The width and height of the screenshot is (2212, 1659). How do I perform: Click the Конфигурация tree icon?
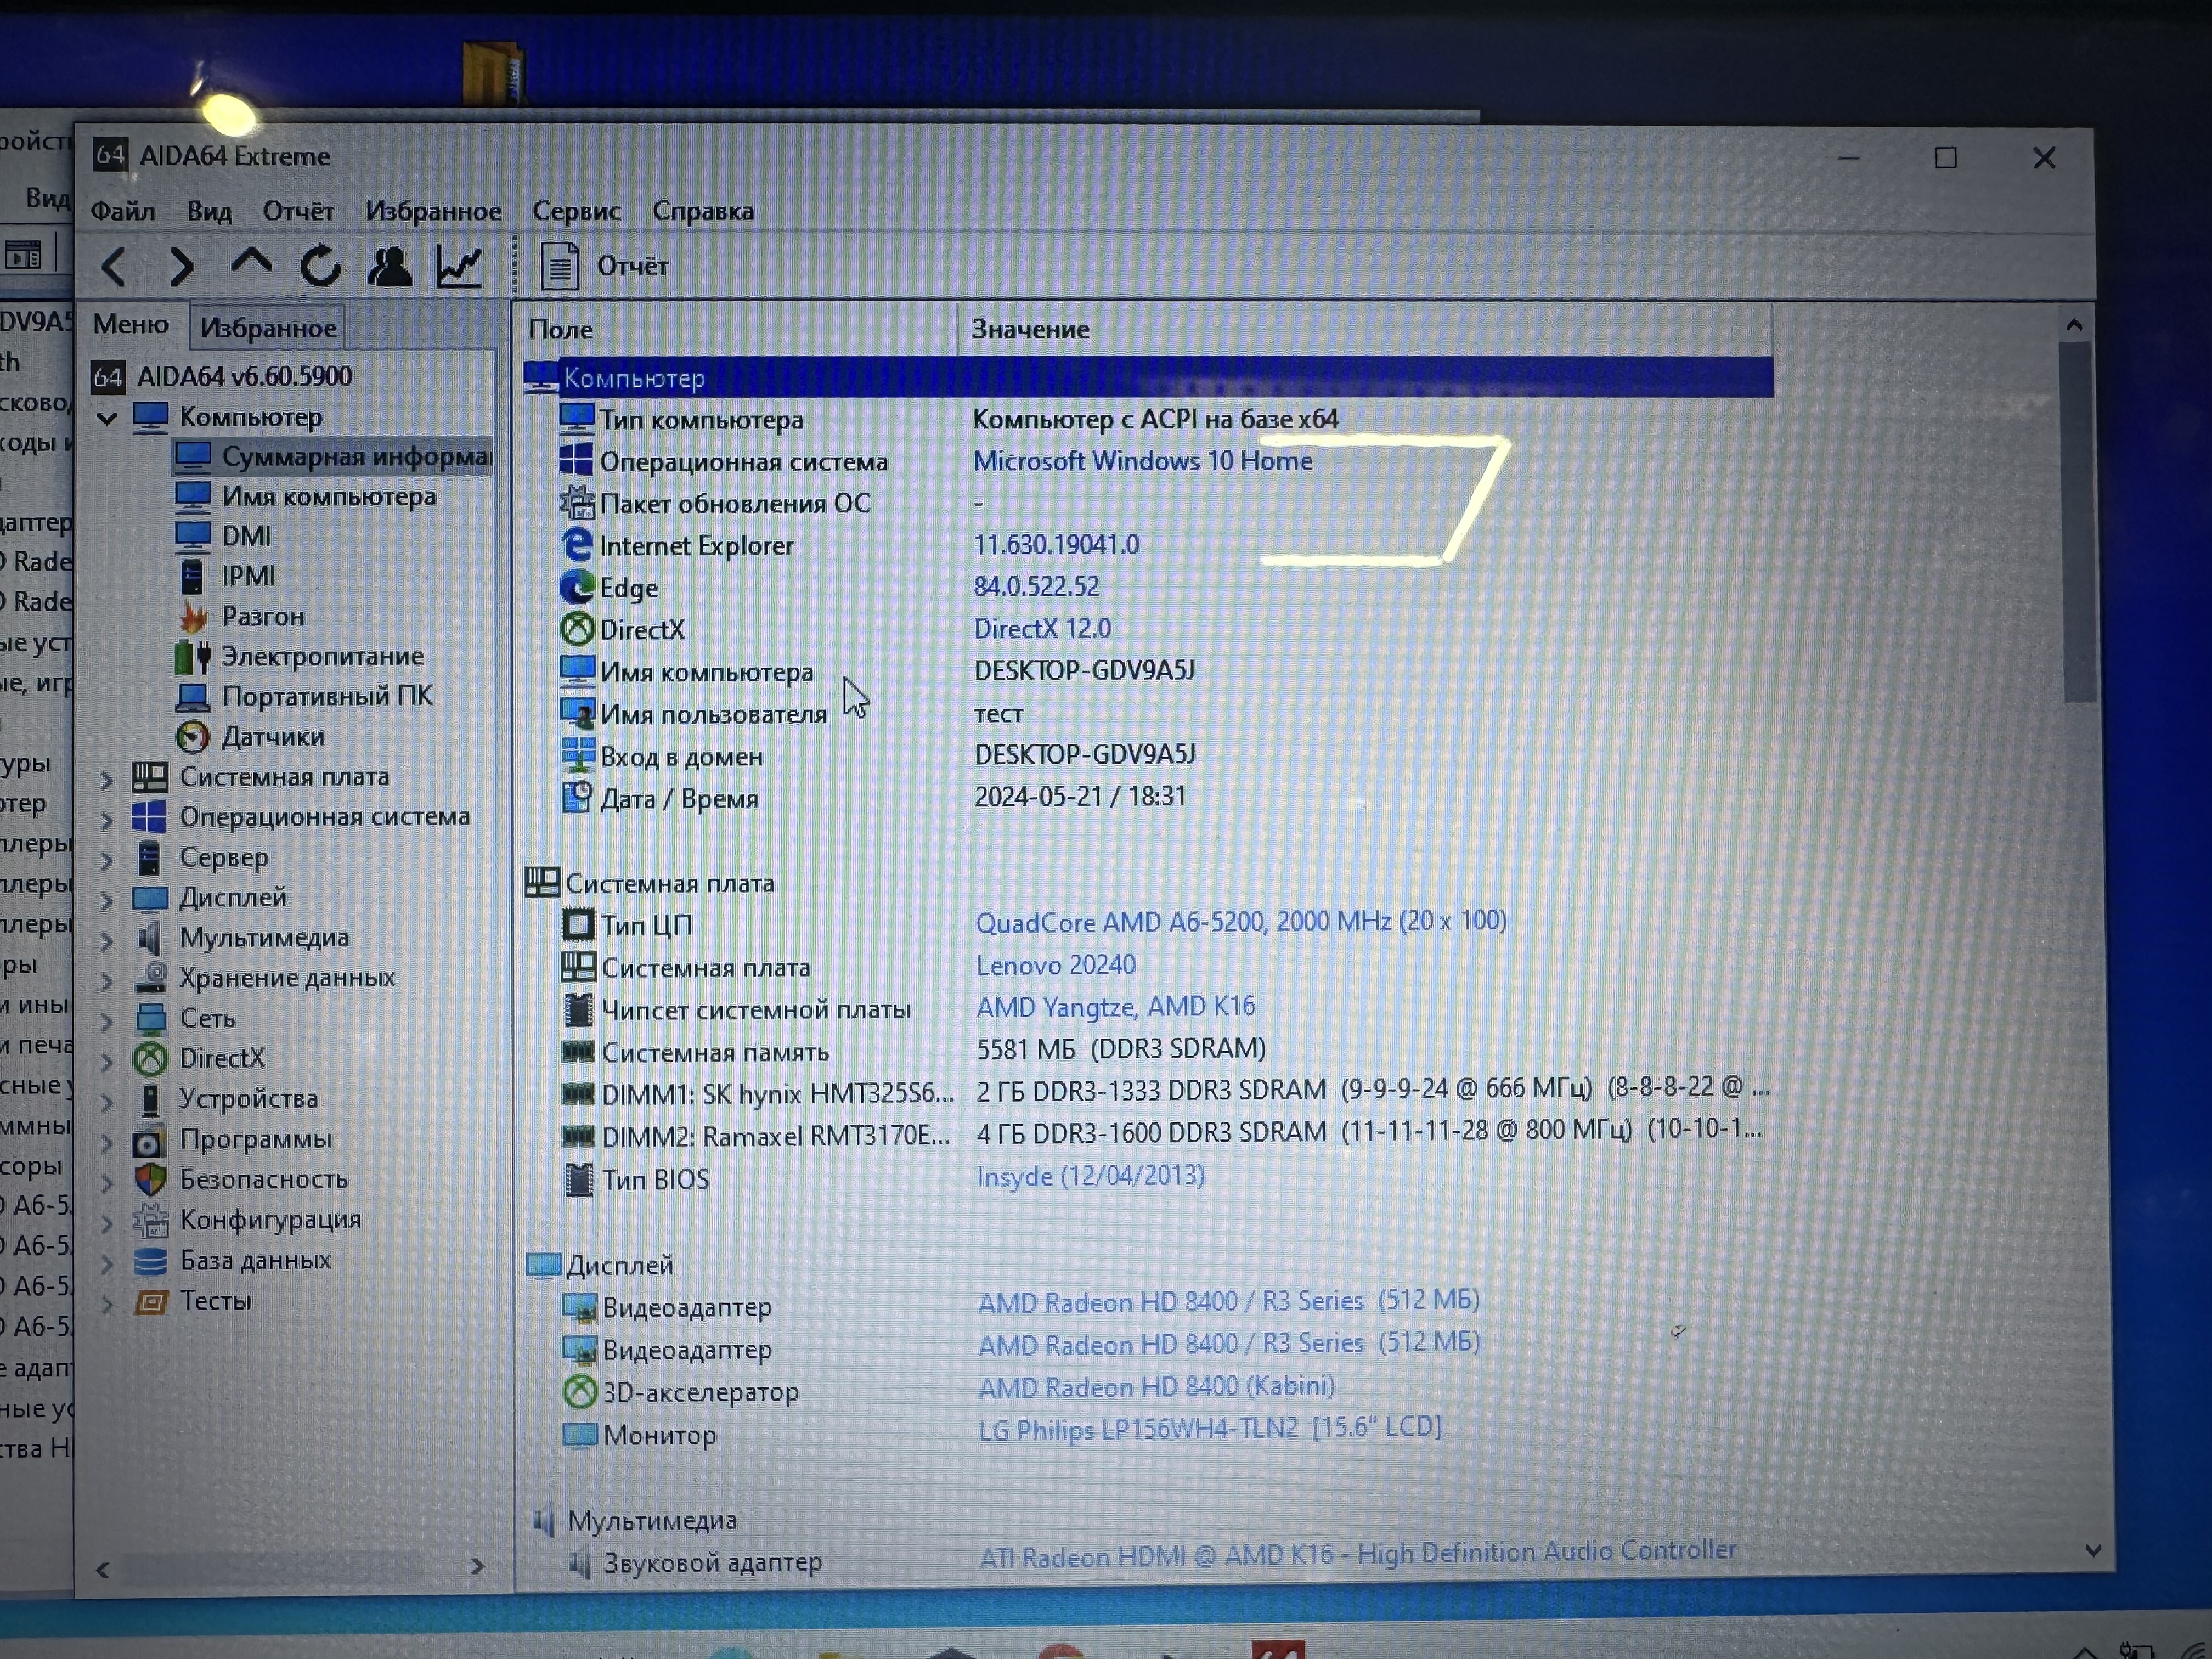click(x=150, y=1221)
